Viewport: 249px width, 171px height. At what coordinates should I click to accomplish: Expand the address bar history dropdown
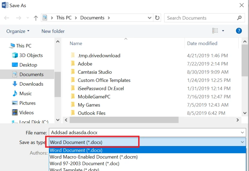coord(149,18)
